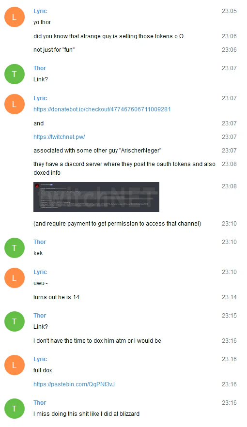Viewport: 247px width, 427px height.
Task: Click the Thor username at 23:10
Action: coord(40,242)
